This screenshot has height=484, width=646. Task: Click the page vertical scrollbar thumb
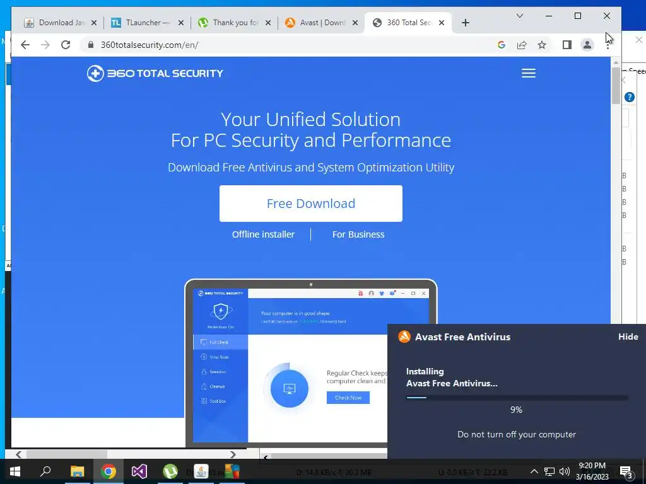click(x=616, y=86)
